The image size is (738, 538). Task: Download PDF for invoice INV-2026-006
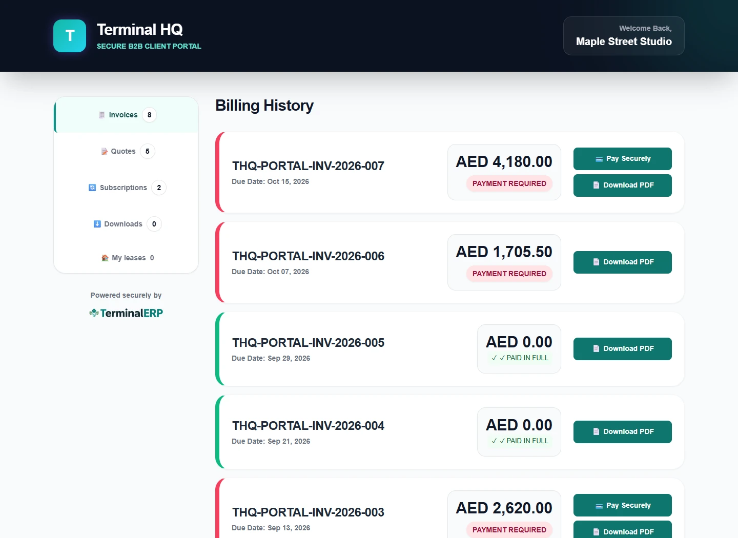[x=623, y=262]
